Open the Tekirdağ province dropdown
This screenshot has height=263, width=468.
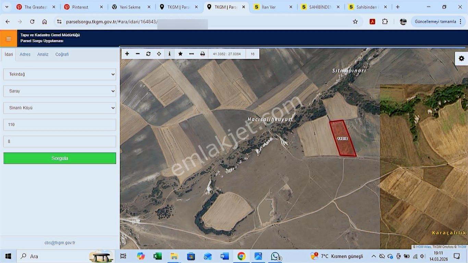tap(60, 74)
